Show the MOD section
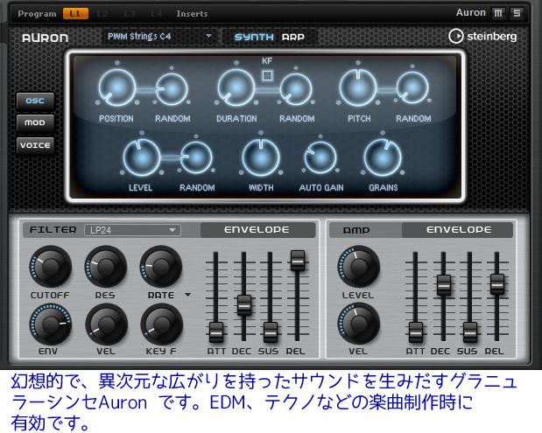Viewport: 542px width, 433px height. (35, 123)
